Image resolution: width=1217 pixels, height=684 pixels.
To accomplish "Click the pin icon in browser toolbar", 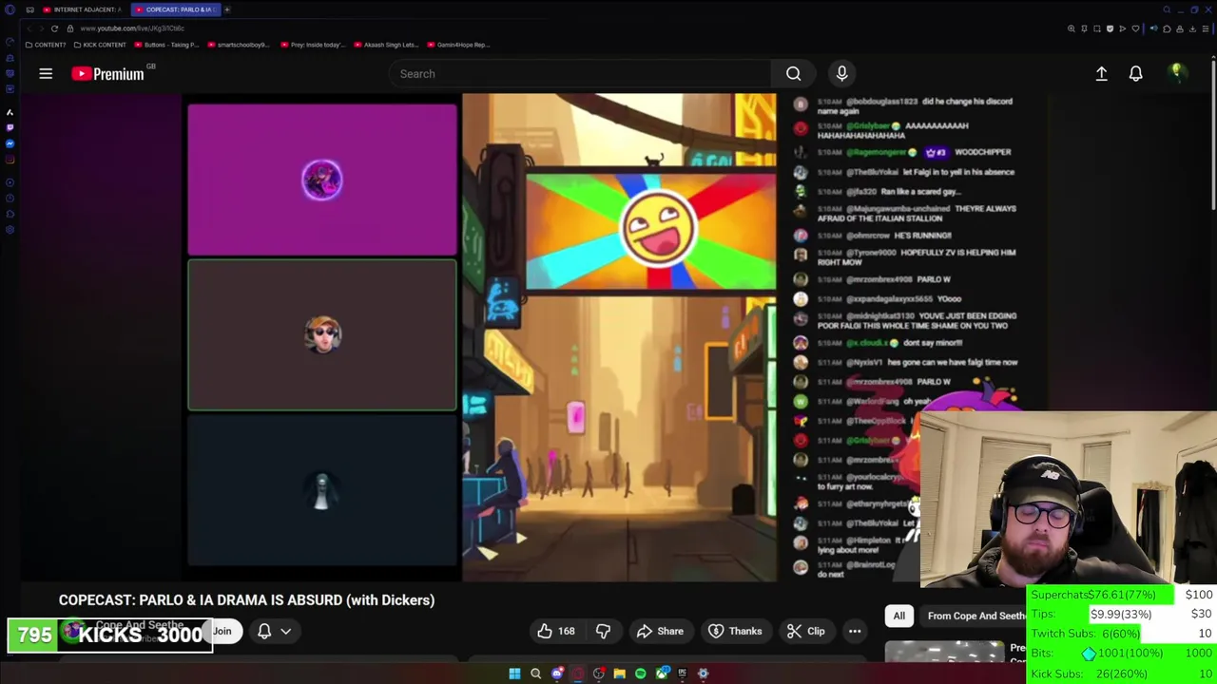I will pyautogui.click(x=1084, y=28).
